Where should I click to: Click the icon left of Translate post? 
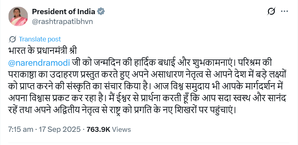[x=13, y=39]
